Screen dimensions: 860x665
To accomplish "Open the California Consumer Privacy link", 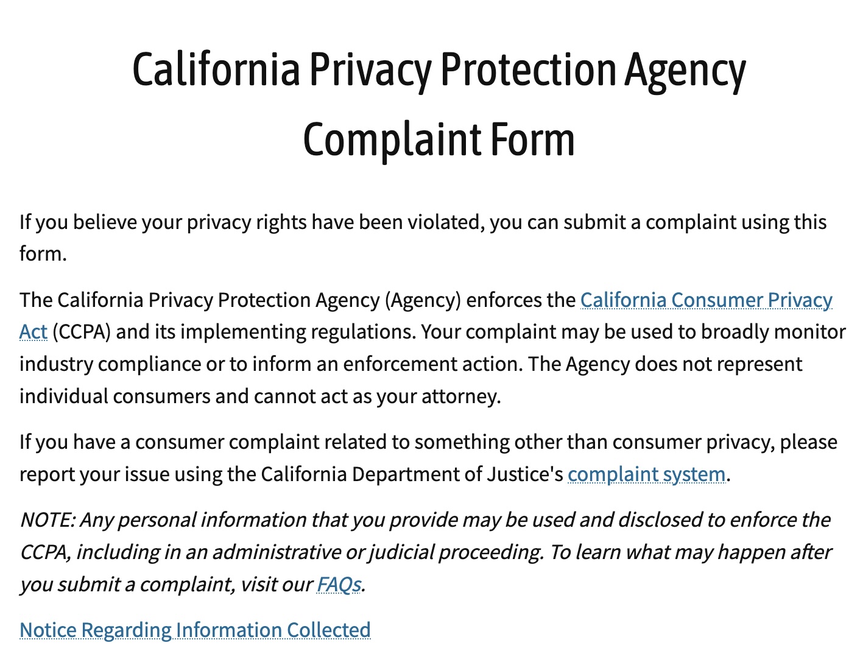I will click(x=706, y=300).
